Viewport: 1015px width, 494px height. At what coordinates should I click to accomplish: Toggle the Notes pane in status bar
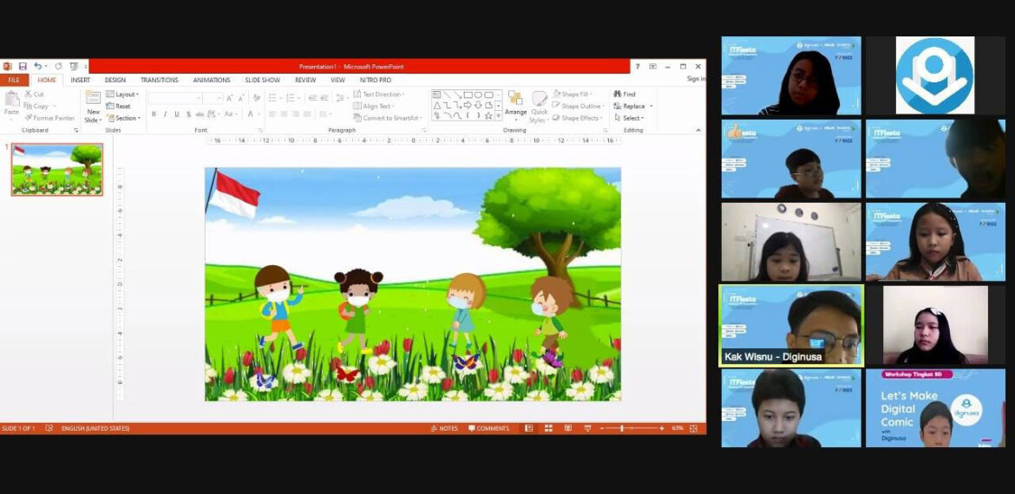click(x=444, y=428)
